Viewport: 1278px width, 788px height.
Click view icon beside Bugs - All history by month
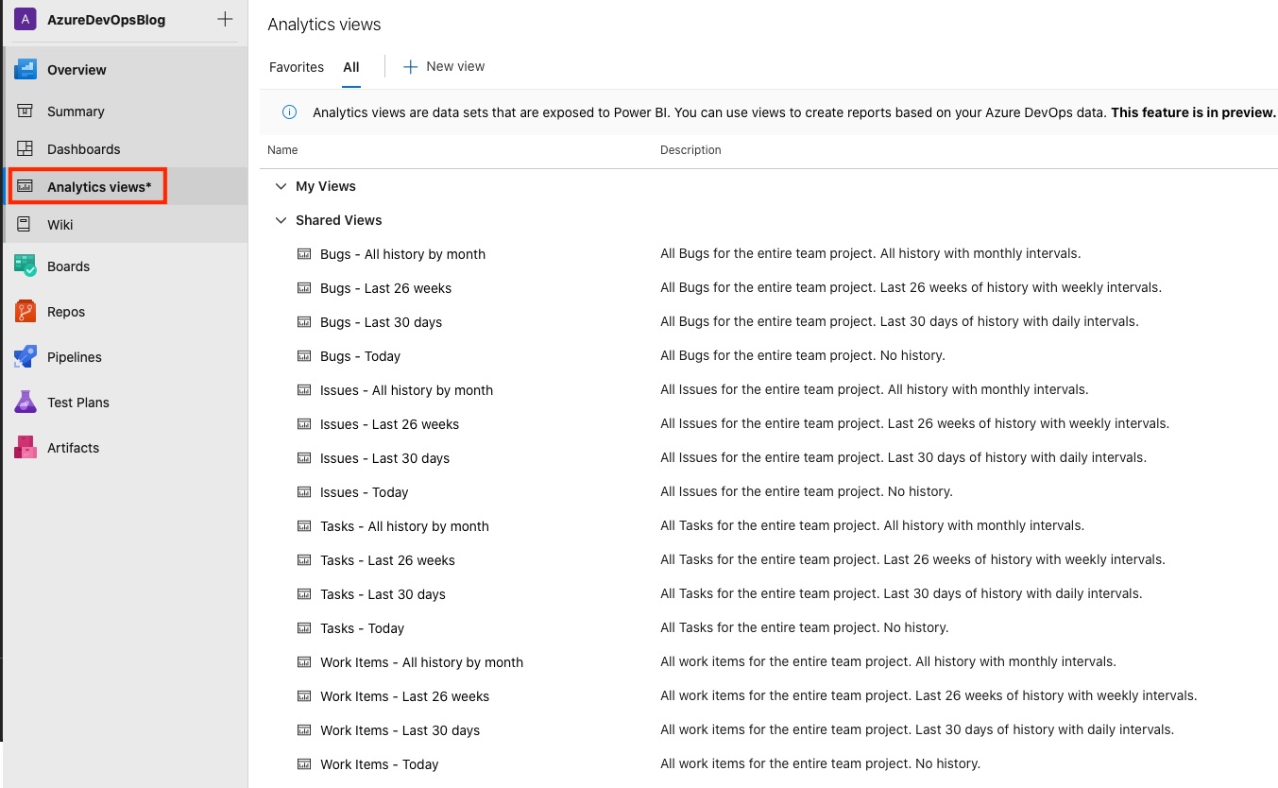click(304, 254)
